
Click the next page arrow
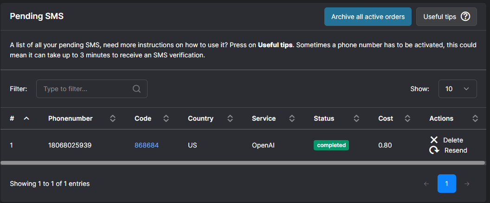pyautogui.click(x=467, y=184)
